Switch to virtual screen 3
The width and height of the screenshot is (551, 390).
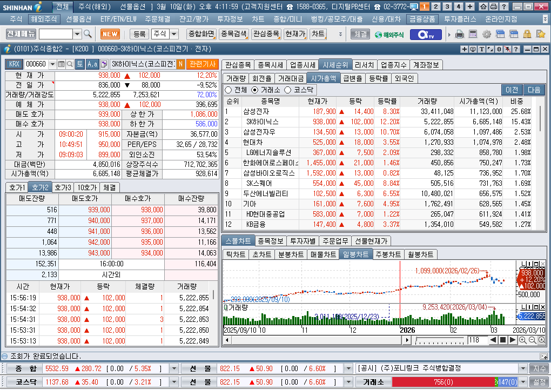(447, 6)
